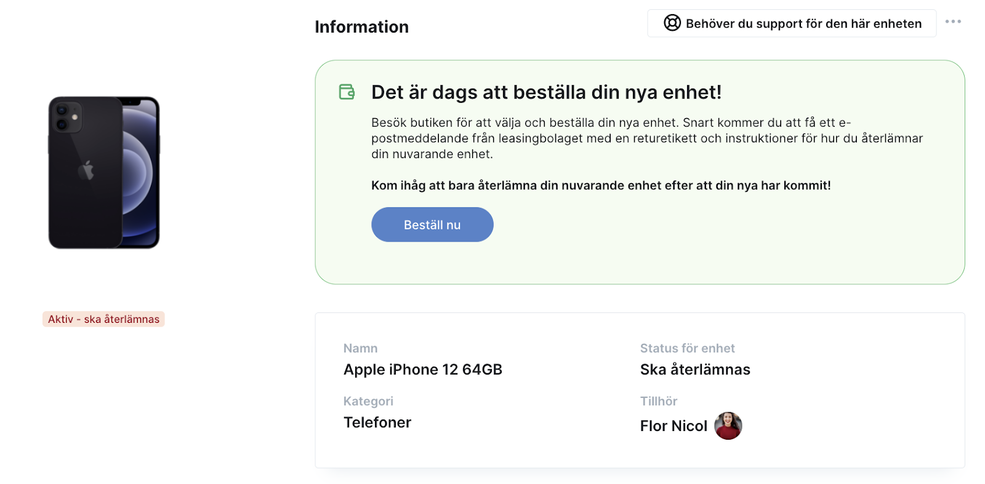985x484 pixels.
Task: Click the Apple logo on the phone image
Action: pos(86,170)
